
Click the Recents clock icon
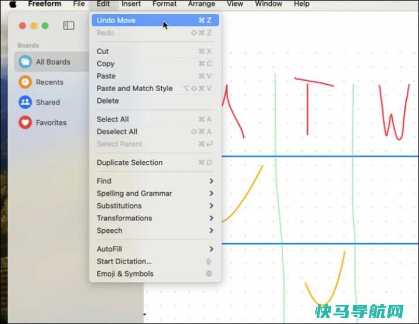point(26,82)
